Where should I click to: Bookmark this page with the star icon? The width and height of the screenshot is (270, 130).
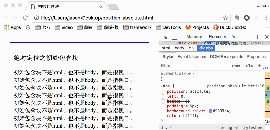click(x=225, y=18)
